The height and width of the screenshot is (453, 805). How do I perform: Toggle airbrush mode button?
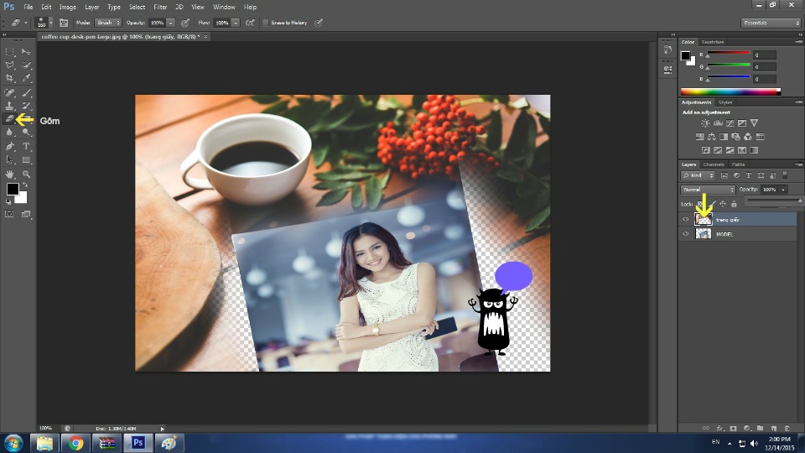pyautogui.click(x=250, y=23)
